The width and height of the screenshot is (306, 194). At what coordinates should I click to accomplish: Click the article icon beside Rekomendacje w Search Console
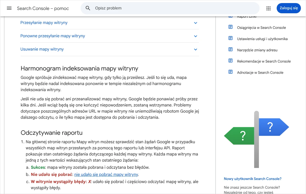(x=231, y=60)
